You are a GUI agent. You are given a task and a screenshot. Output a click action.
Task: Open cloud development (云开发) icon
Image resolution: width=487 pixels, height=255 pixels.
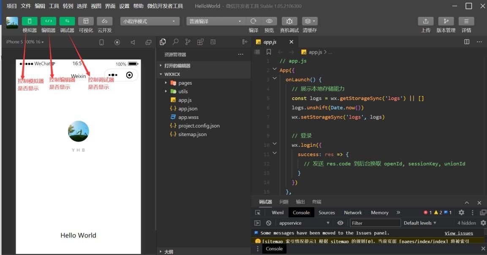tap(104, 21)
